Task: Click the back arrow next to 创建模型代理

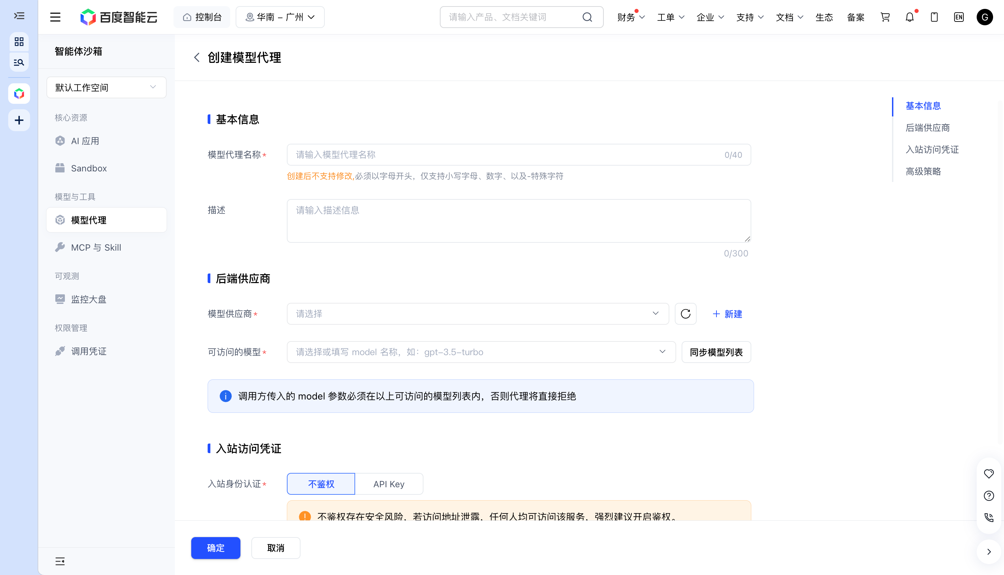Action: point(197,58)
